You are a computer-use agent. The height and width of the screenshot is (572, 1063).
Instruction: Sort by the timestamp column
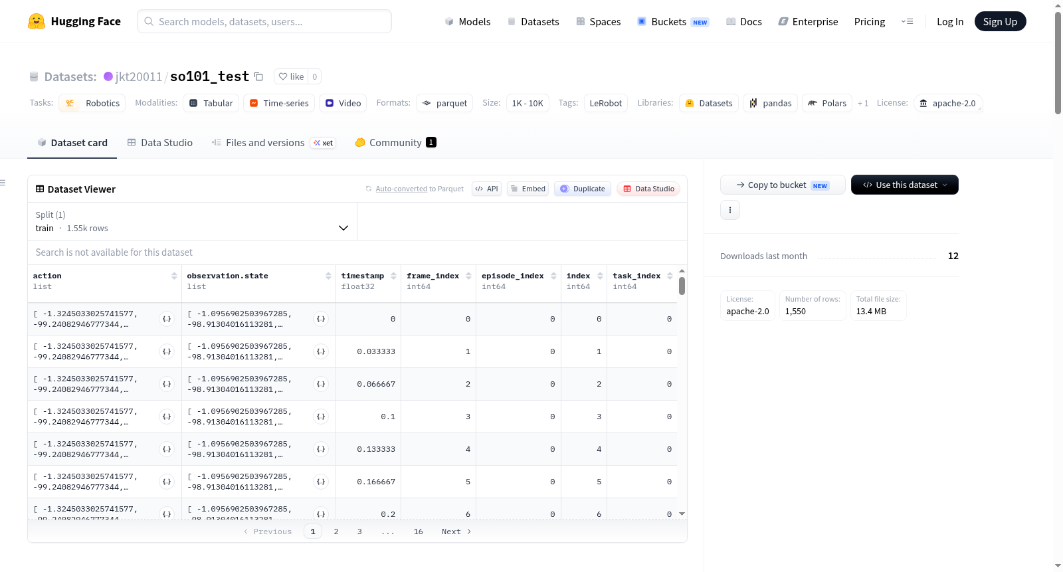[393, 276]
